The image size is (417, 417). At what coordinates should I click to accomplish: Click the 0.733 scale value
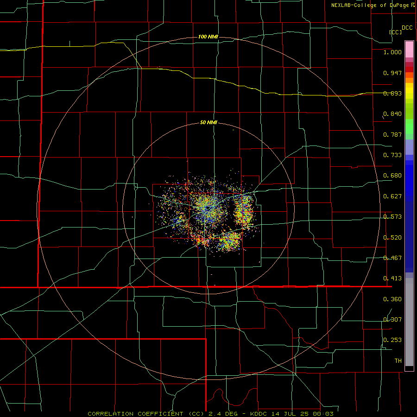(392, 155)
